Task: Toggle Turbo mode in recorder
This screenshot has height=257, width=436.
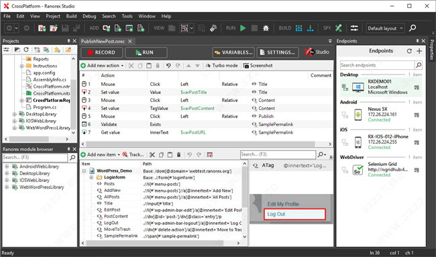Action: tap(221, 66)
